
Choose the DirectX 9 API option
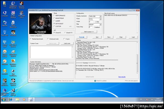tap(54, 33)
